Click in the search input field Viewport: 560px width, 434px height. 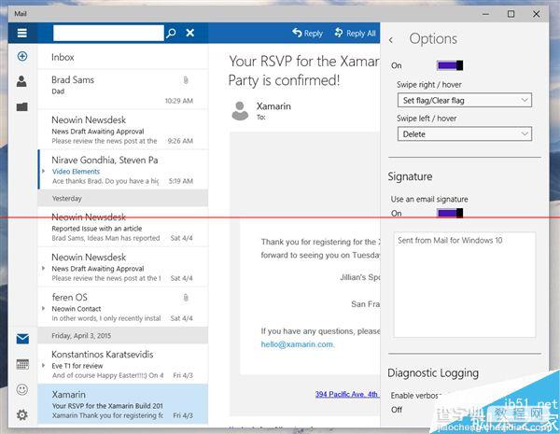click(108, 33)
